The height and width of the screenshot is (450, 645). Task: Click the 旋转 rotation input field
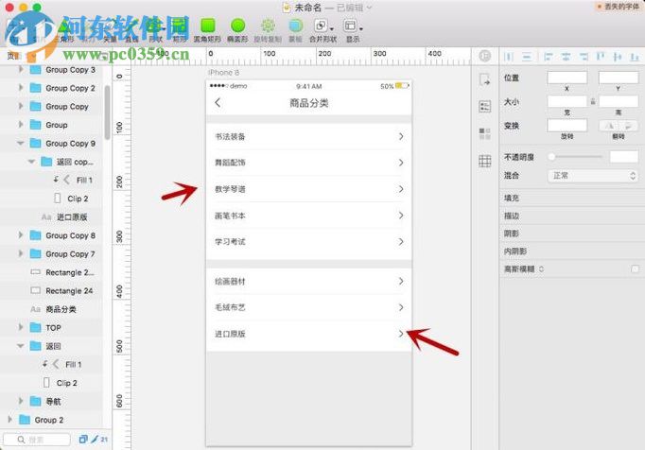[x=567, y=126]
